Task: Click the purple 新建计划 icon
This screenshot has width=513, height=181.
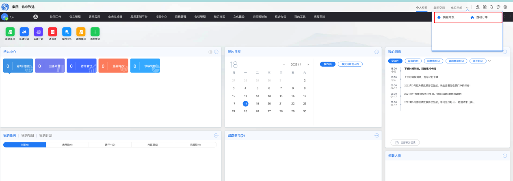Action: [38, 32]
